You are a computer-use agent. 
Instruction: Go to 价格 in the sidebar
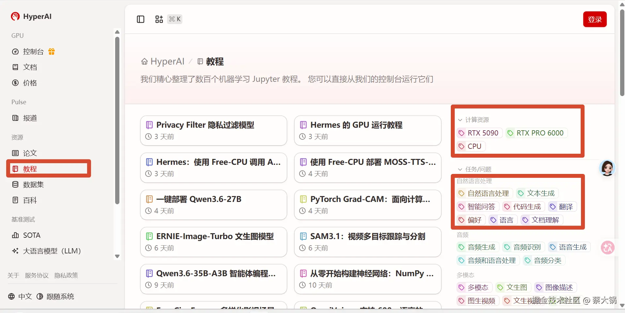pyautogui.click(x=30, y=83)
